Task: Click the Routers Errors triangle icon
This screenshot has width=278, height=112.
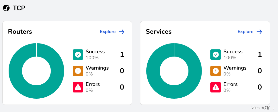Action: 78,87
